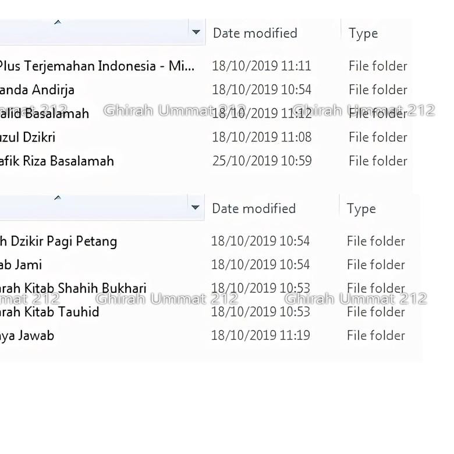Select the Dzikir Pagi Petang folder
Screen dimensions: 454x454
[58, 241]
